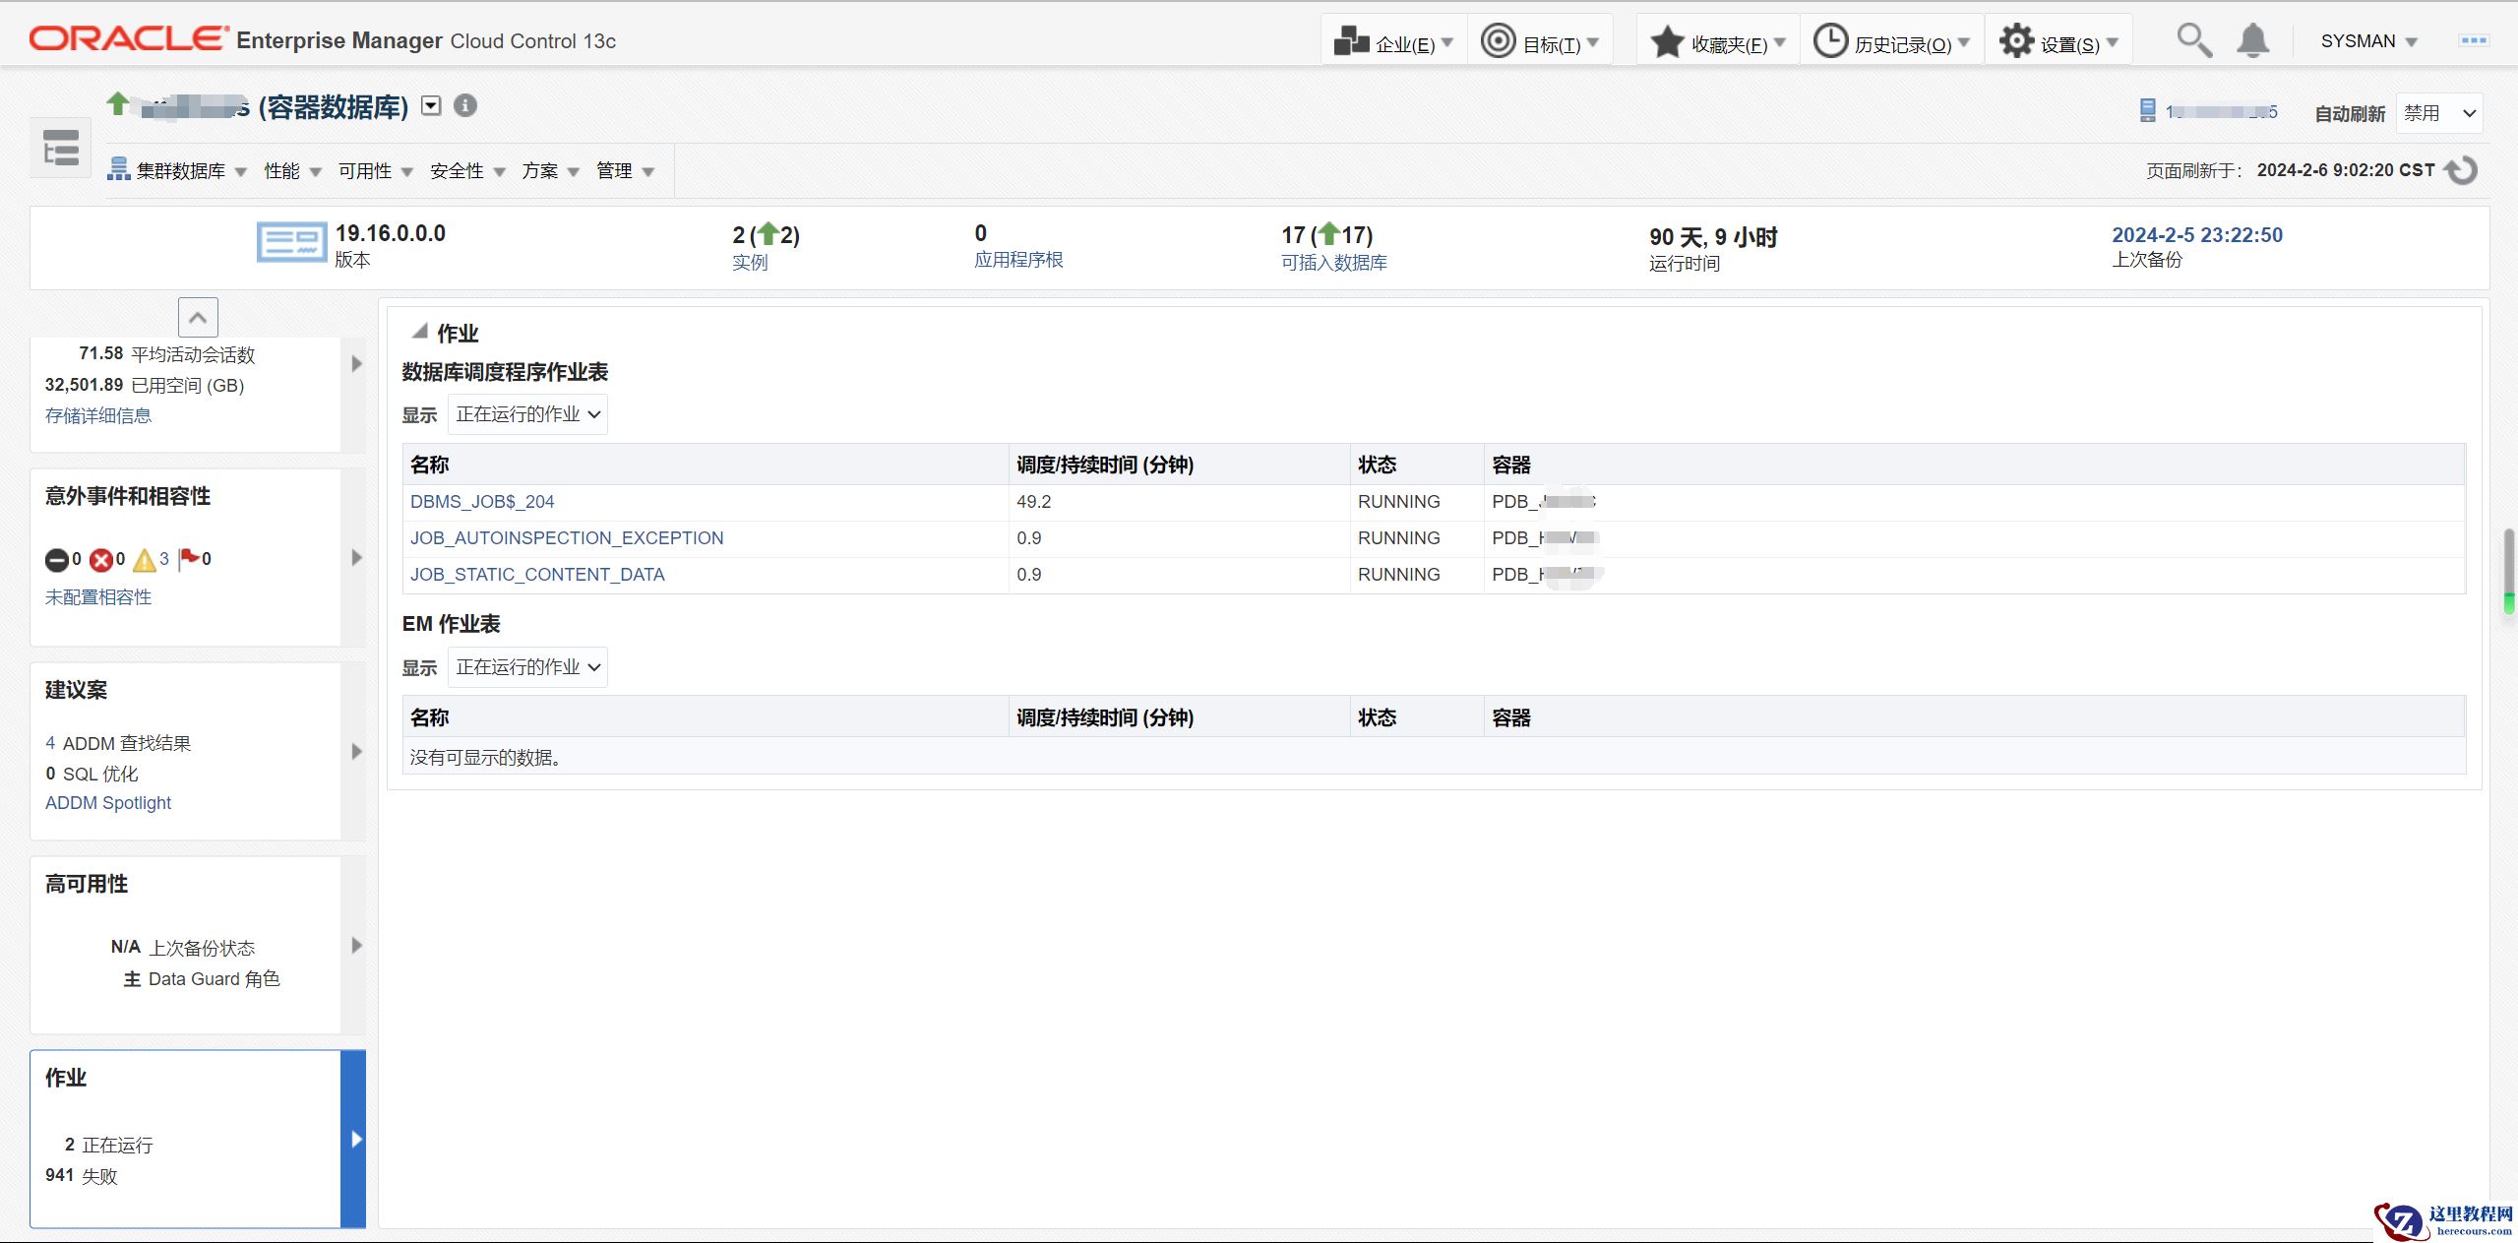
Task: Click the Oracle logo
Action: pos(128,39)
